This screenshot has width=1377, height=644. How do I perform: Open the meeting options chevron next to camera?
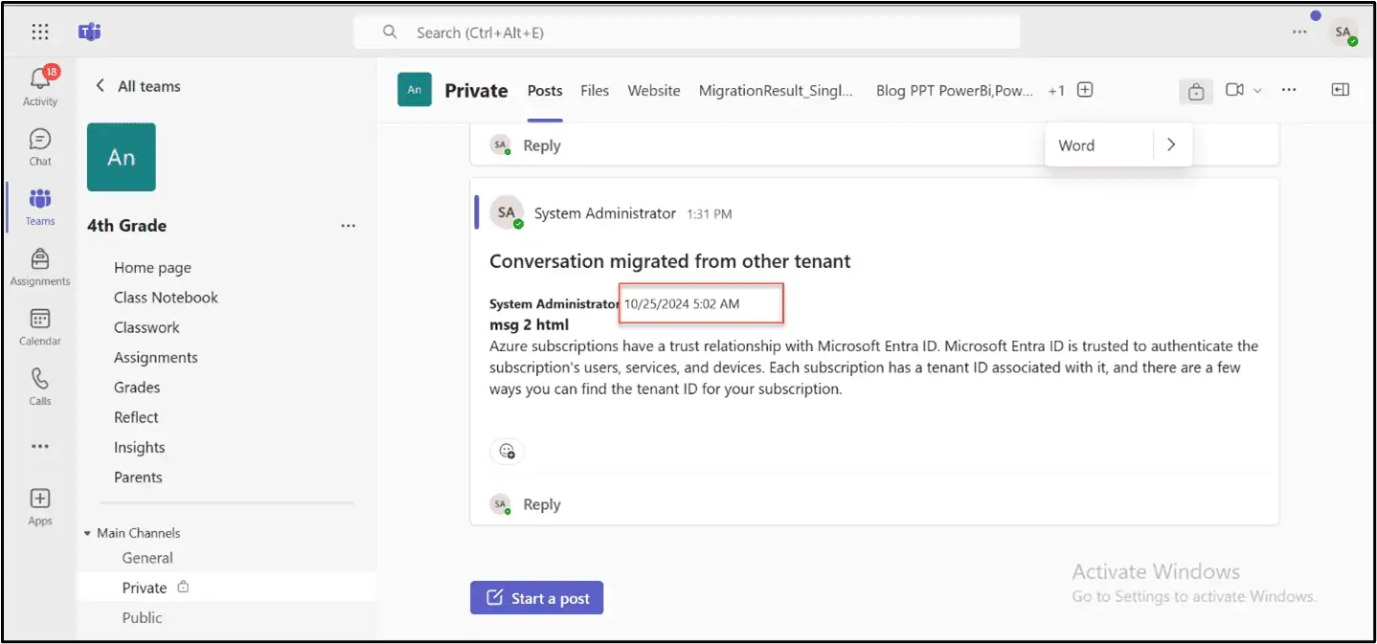[x=1256, y=89]
